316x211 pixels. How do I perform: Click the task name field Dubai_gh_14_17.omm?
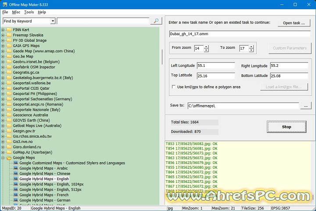tap(240, 34)
